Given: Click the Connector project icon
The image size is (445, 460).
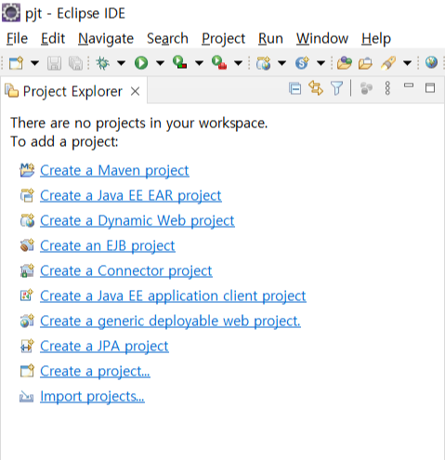Looking at the screenshot, I should [27, 270].
